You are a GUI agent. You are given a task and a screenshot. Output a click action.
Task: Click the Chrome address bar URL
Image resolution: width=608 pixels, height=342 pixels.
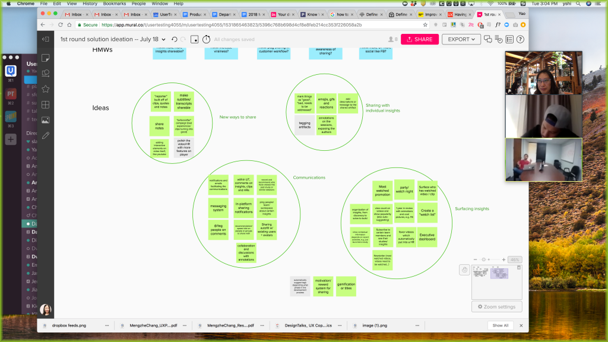pyautogui.click(x=232, y=25)
